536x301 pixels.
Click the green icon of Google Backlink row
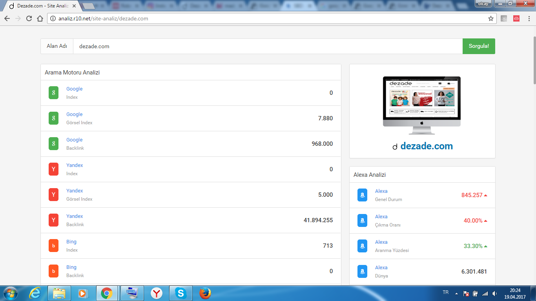[53, 144]
